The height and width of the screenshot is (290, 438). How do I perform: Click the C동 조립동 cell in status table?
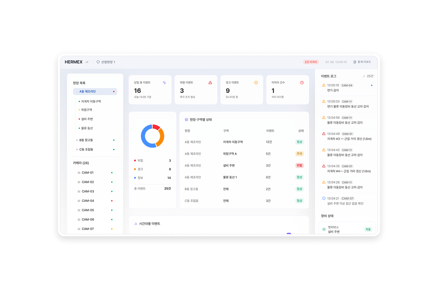click(192, 201)
